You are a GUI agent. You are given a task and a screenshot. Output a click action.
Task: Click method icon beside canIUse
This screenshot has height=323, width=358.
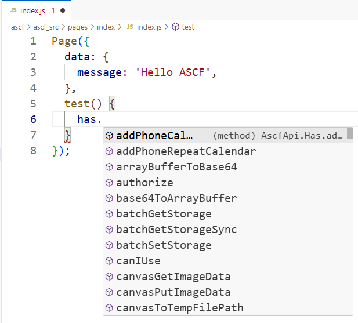(109, 261)
